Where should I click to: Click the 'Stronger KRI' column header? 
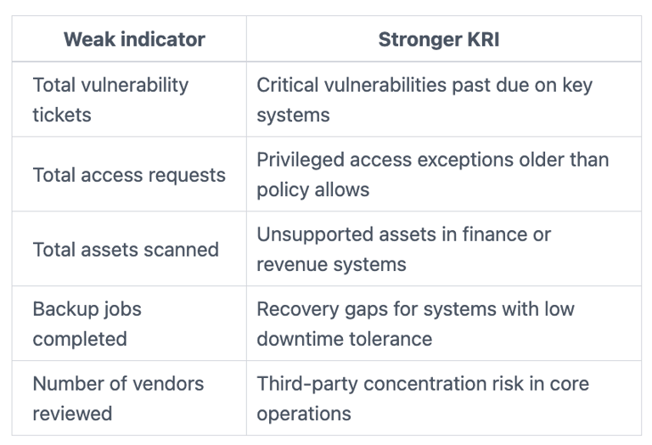point(439,40)
